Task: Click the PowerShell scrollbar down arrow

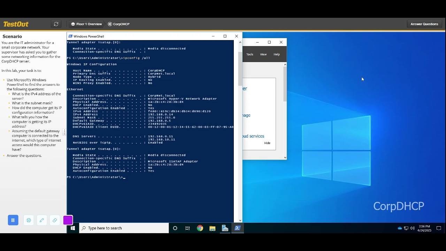Action: 240,220
